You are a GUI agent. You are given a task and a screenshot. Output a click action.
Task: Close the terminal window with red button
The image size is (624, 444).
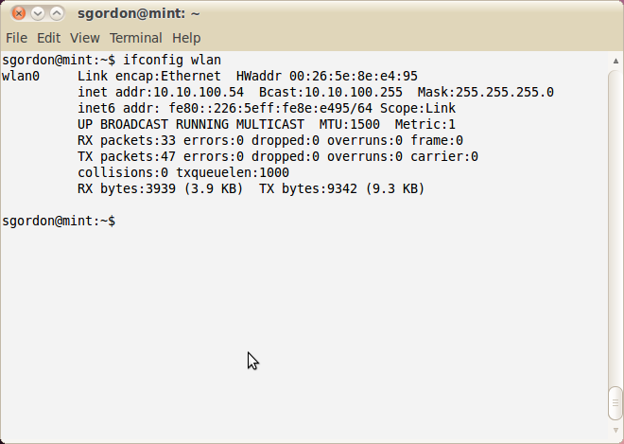coord(18,13)
